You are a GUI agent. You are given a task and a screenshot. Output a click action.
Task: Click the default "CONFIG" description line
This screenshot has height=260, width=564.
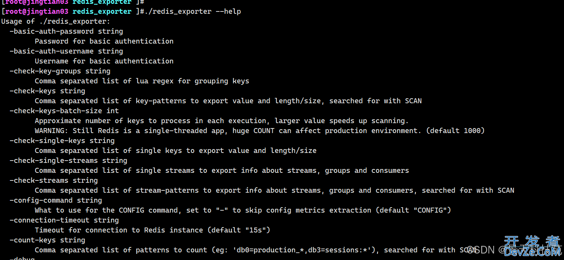tap(243, 210)
